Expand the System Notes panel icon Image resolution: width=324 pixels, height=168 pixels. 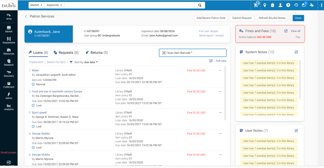(296, 52)
